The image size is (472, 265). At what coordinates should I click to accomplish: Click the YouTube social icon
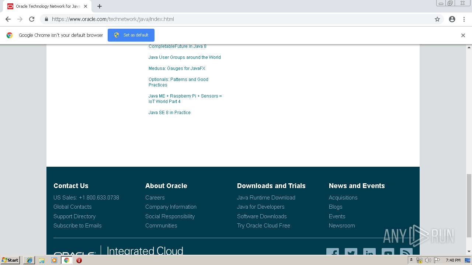point(388,252)
